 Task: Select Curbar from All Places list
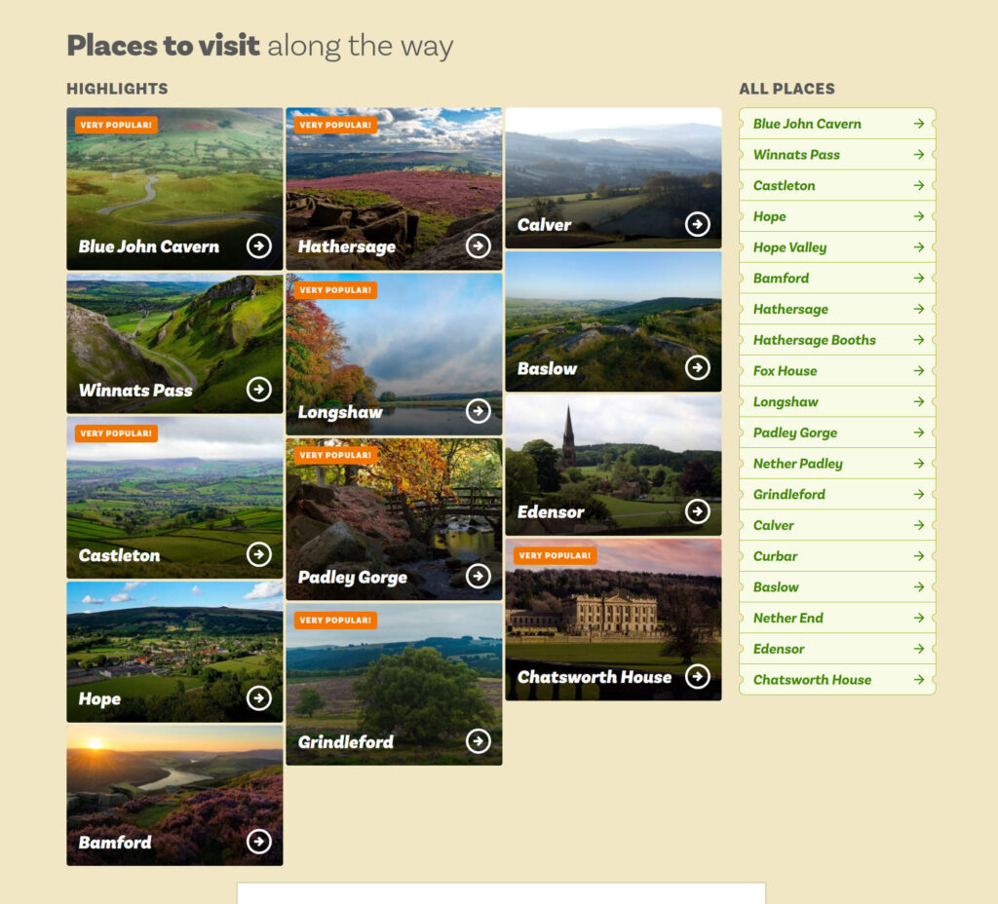837,556
